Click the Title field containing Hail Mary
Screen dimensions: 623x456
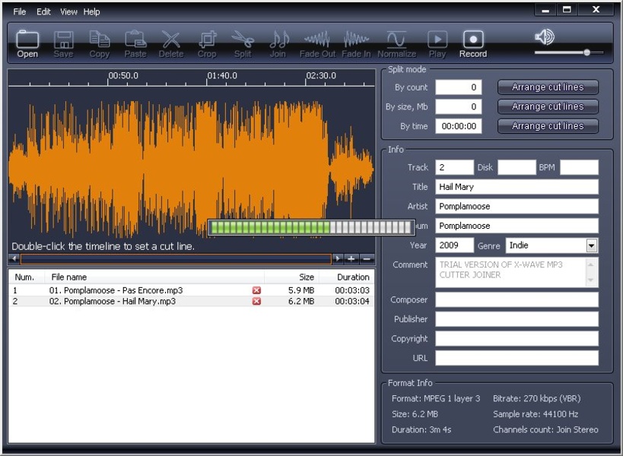[x=517, y=187]
